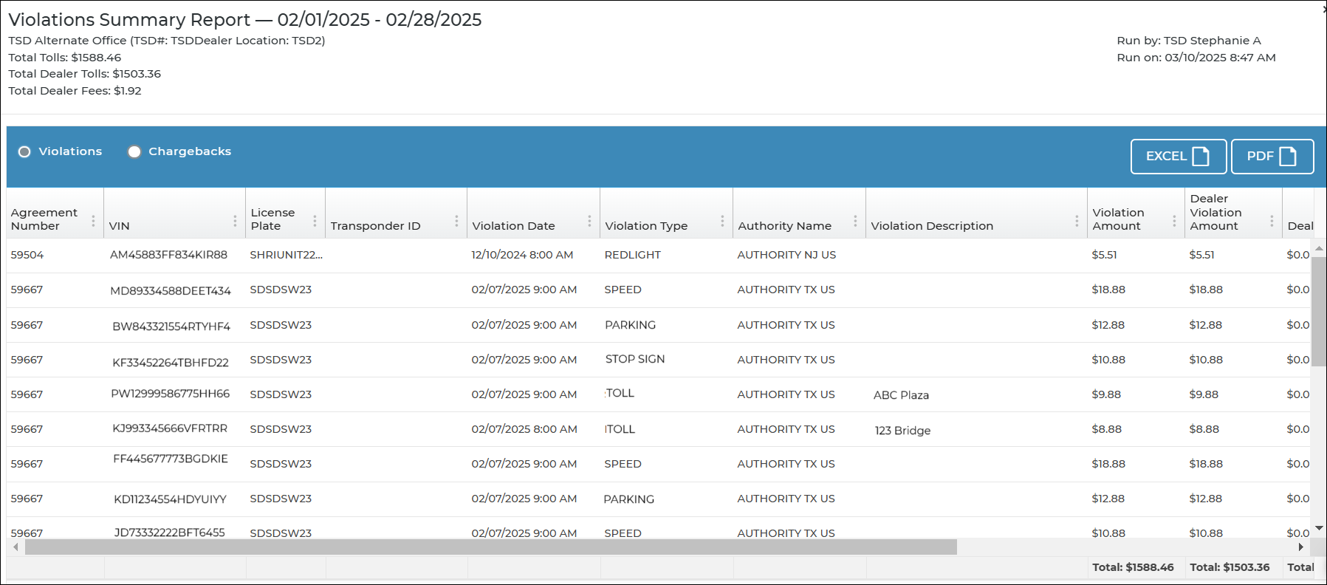Screen dimensions: 1327x585
Task: Export the report to Excel
Action: (x=1178, y=157)
